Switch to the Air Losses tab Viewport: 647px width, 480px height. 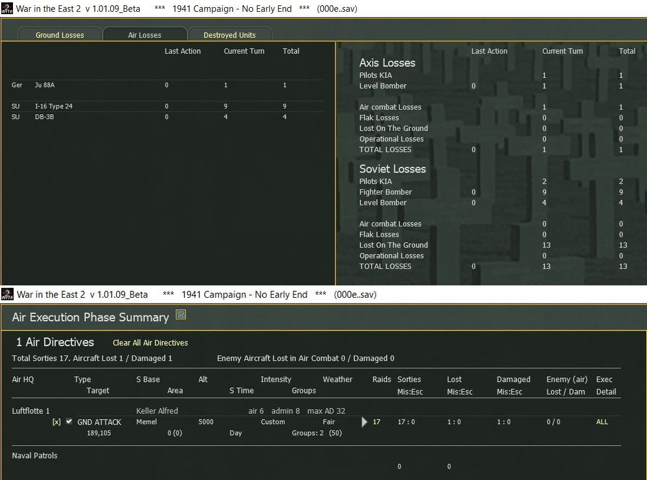point(144,35)
